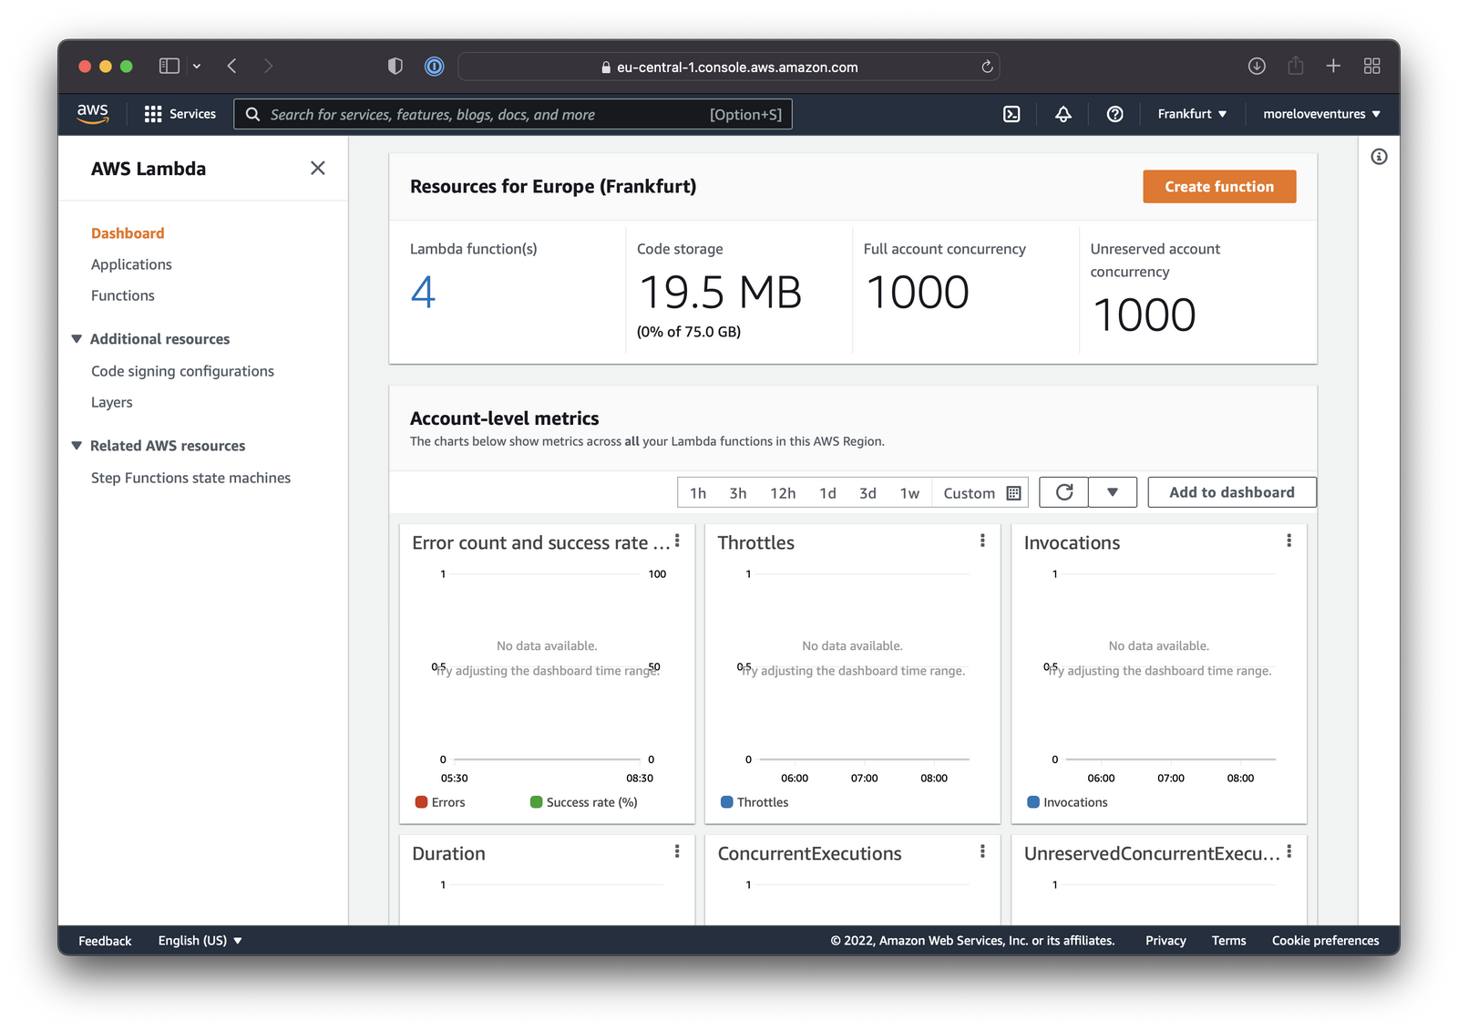Click the AWS home logo

tap(92, 113)
